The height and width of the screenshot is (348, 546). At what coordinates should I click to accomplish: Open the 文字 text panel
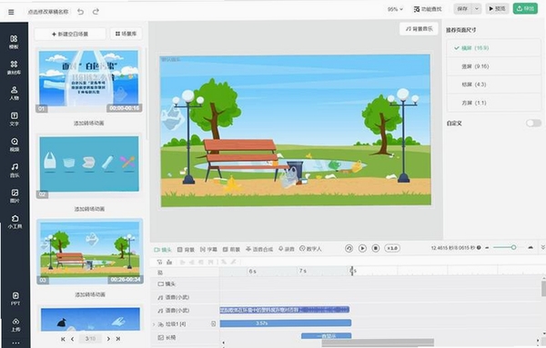click(14, 118)
